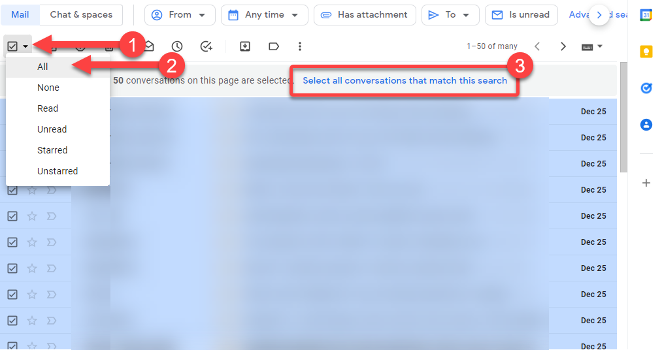This screenshot has width=662, height=350.
Task: Open the Labels tag icon
Action: coord(274,46)
